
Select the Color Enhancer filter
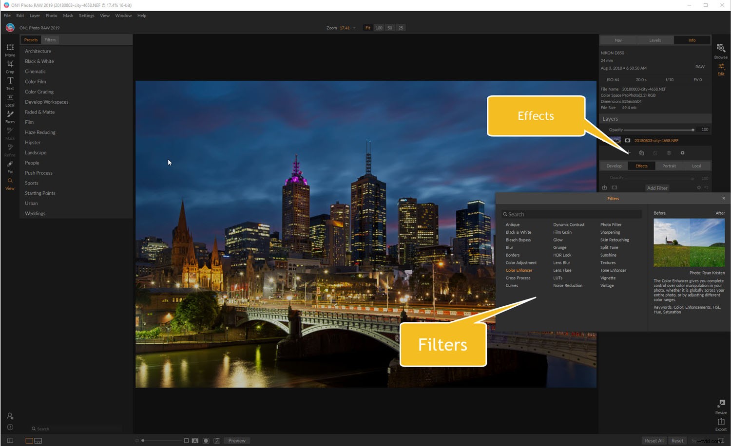coord(519,270)
